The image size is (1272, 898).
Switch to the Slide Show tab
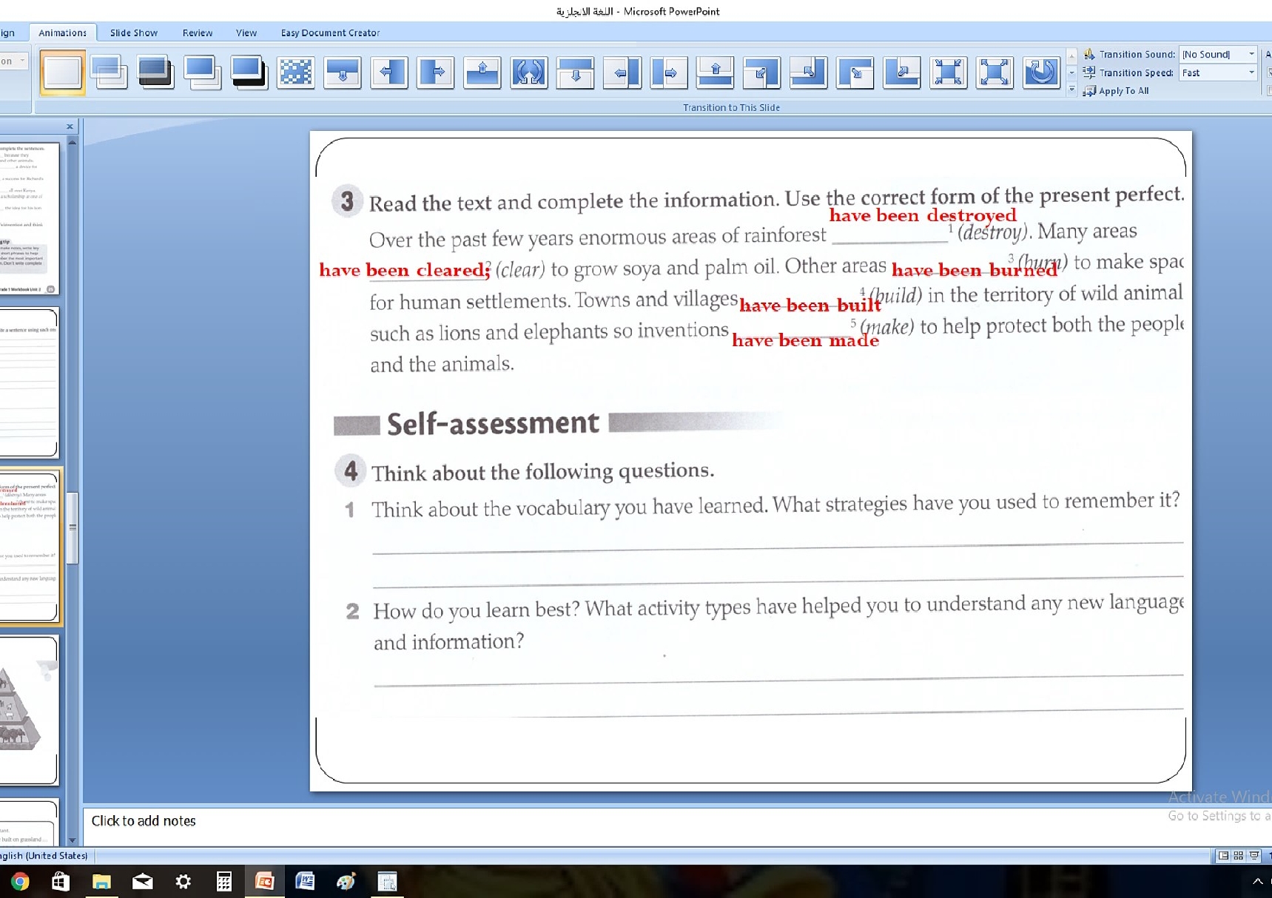pos(133,33)
